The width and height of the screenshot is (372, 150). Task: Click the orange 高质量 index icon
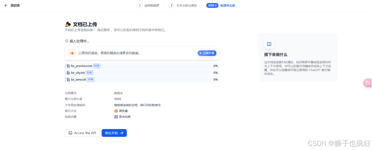116,111
